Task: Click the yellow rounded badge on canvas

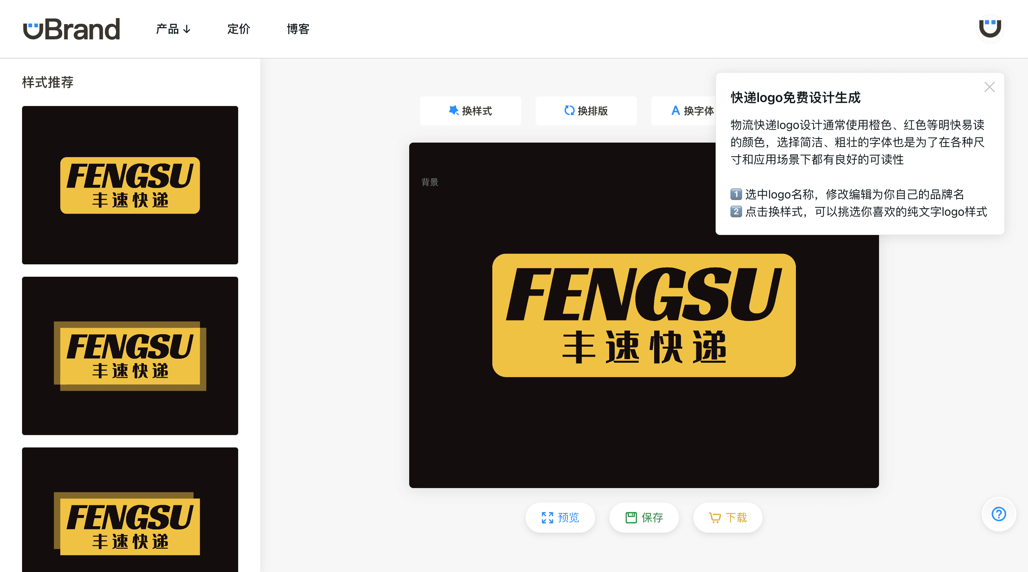Action: [644, 315]
